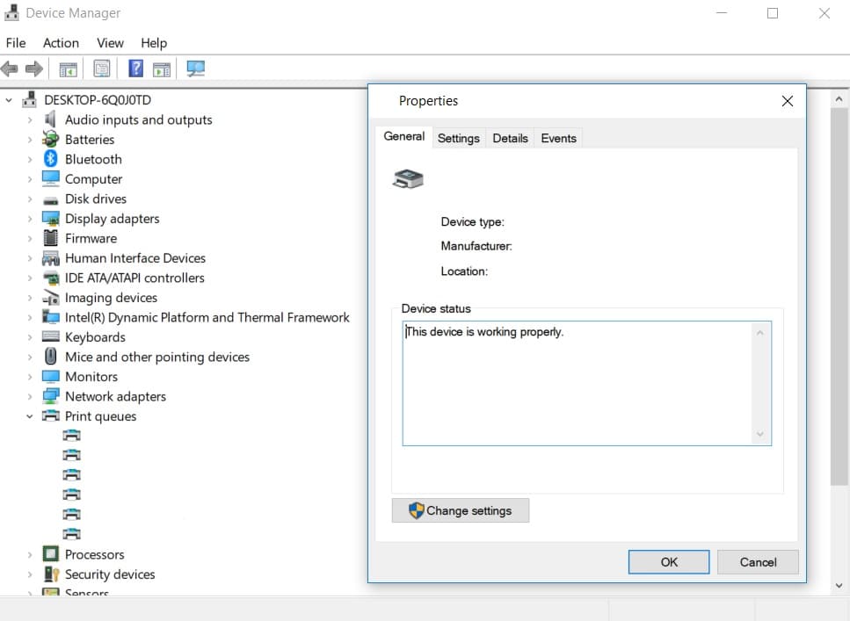The height and width of the screenshot is (621, 850).
Task: Expand the Audio inputs and outputs node
Action: tap(30, 120)
